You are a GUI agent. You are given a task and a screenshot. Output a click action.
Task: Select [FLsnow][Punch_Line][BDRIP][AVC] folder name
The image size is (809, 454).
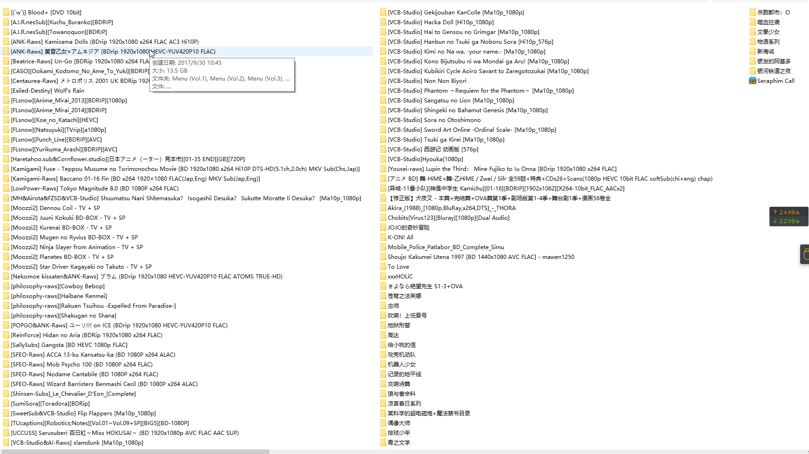(x=56, y=140)
